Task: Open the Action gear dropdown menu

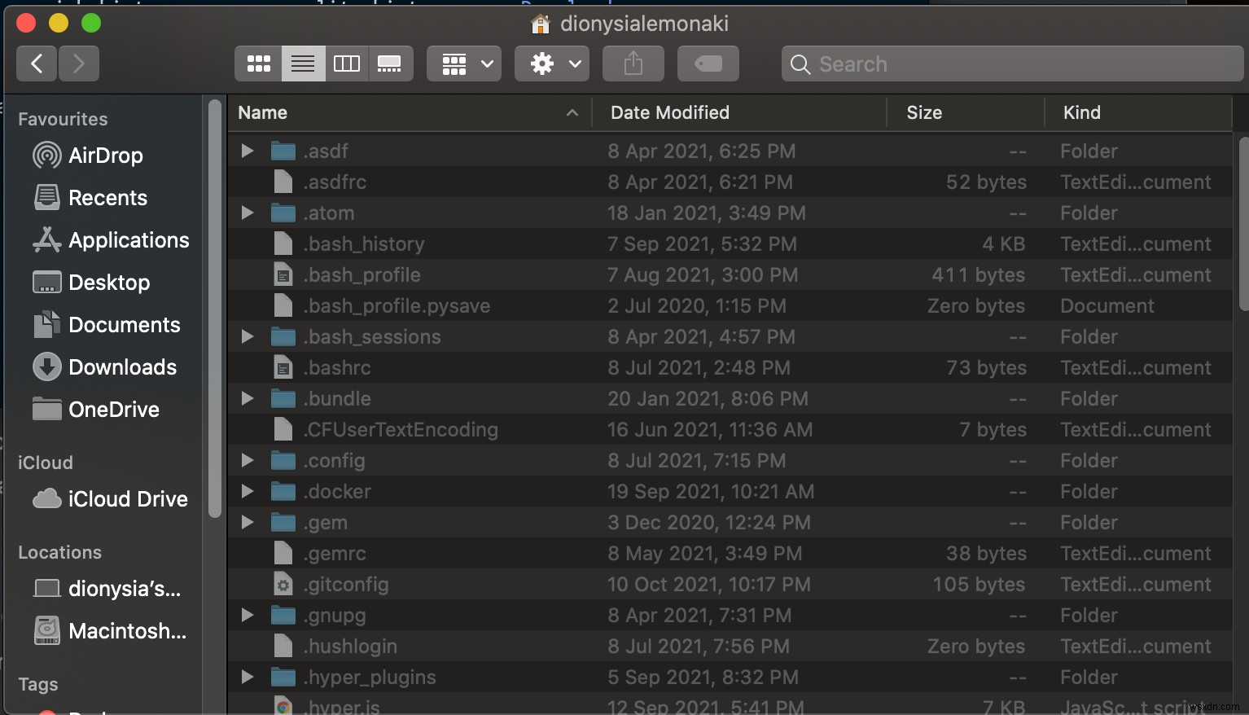Action: point(551,64)
